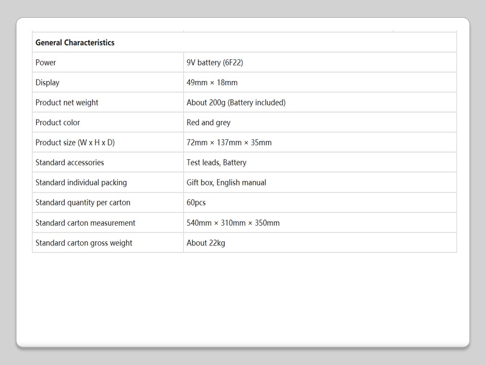Image resolution: width=486 pixels, height=365 pixels.
Task: Select the Standard accessories label
Action: point(70,163)
